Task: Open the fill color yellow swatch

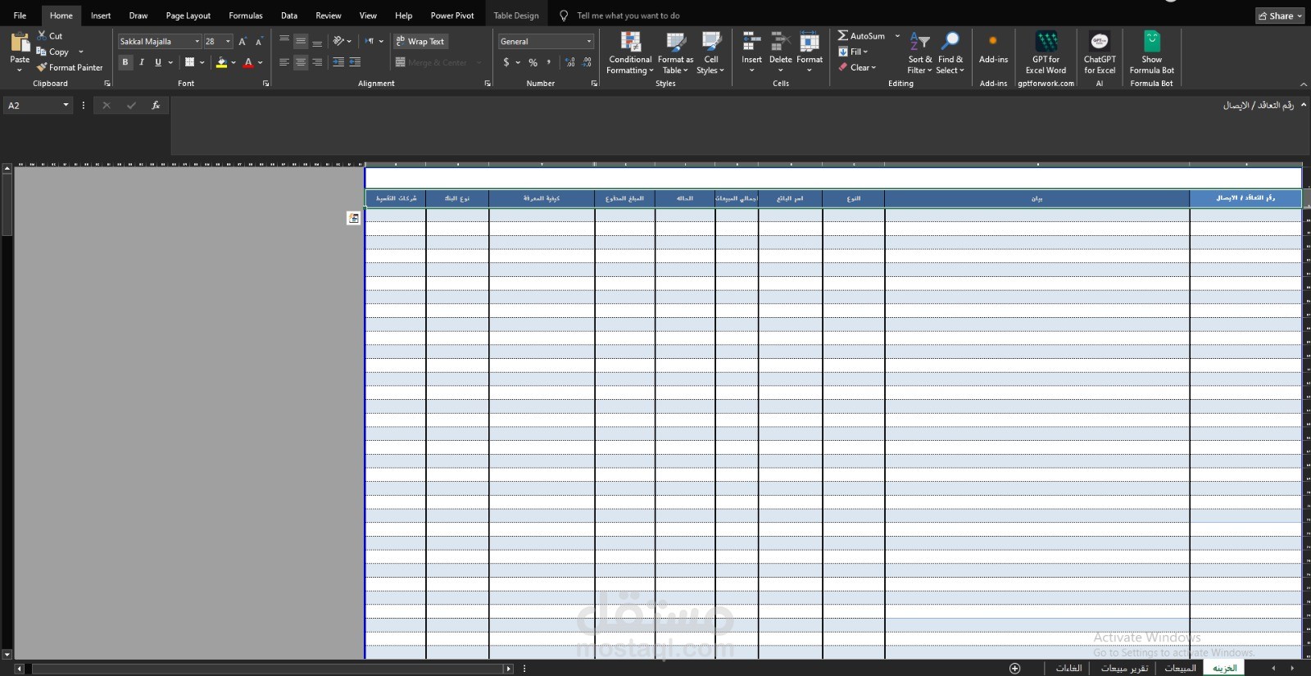Action: 221,62
